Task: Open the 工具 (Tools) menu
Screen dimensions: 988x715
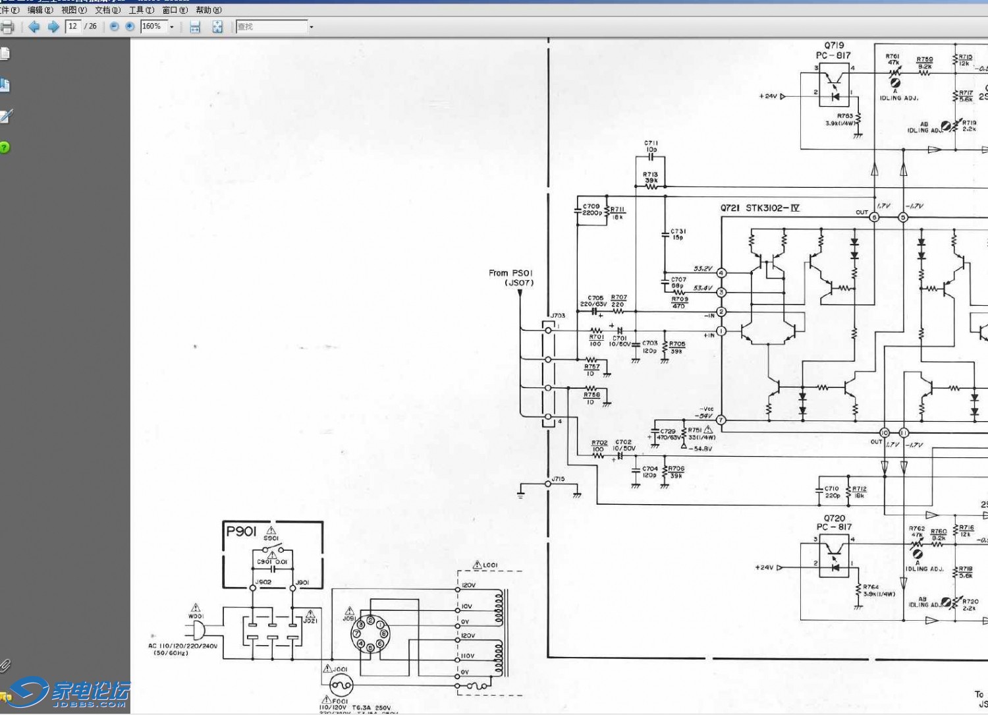Action: [141, 10]
